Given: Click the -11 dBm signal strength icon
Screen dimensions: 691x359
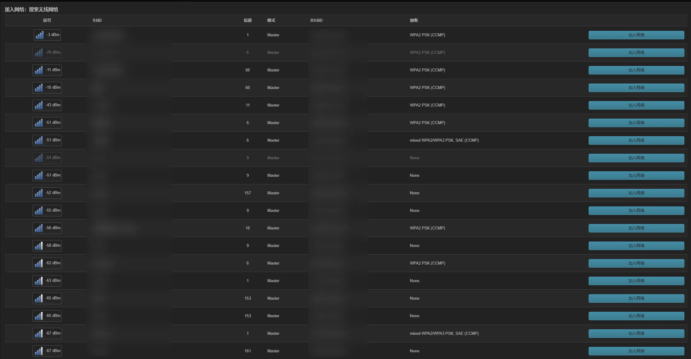Looking at the screenshot, I should [38, 70].
